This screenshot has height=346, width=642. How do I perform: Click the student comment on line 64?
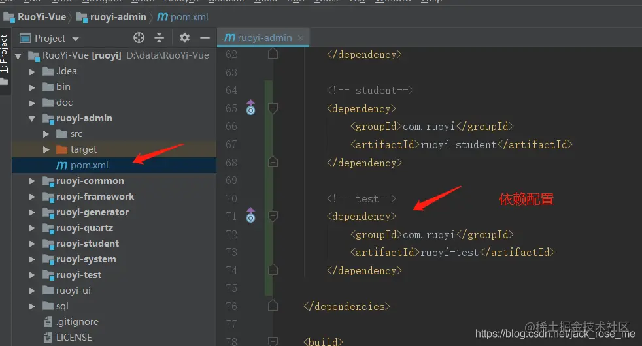pyautogui.click(x=370, y=90)
